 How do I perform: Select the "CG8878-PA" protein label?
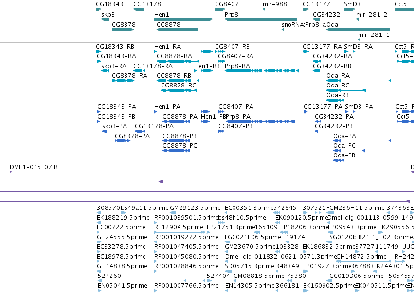[x=180, y=117]
